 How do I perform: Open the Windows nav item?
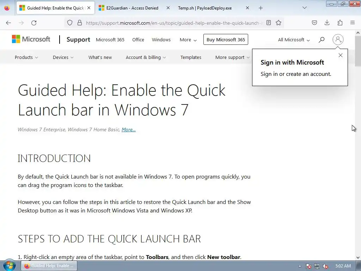(161, 40)
